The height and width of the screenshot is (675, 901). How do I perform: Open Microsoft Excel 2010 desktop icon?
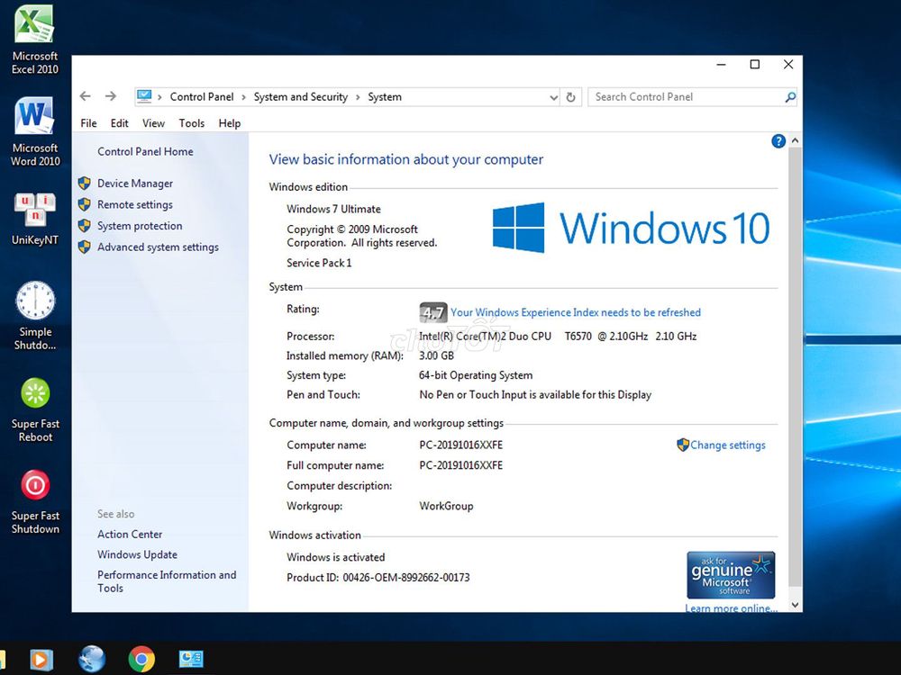[x=34, y=40]
